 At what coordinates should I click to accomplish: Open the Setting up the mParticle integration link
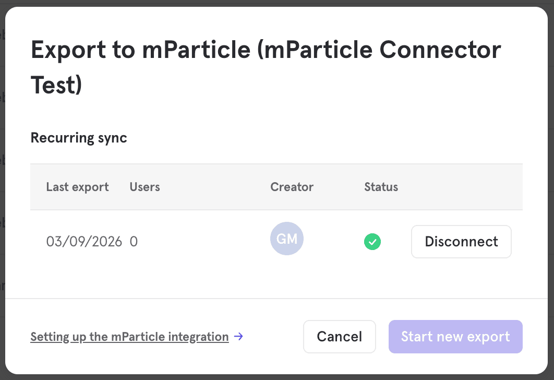pyautogui.click(x=129, y=337)
